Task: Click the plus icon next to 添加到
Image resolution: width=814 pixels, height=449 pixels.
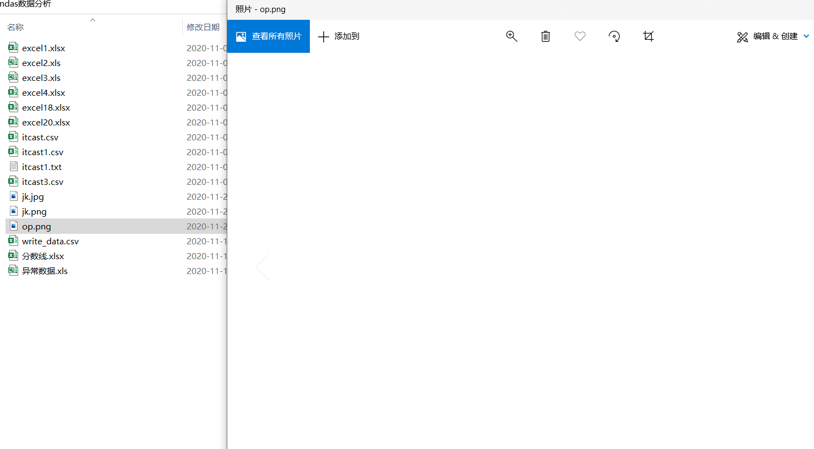Action: click(x=324, y=36)
